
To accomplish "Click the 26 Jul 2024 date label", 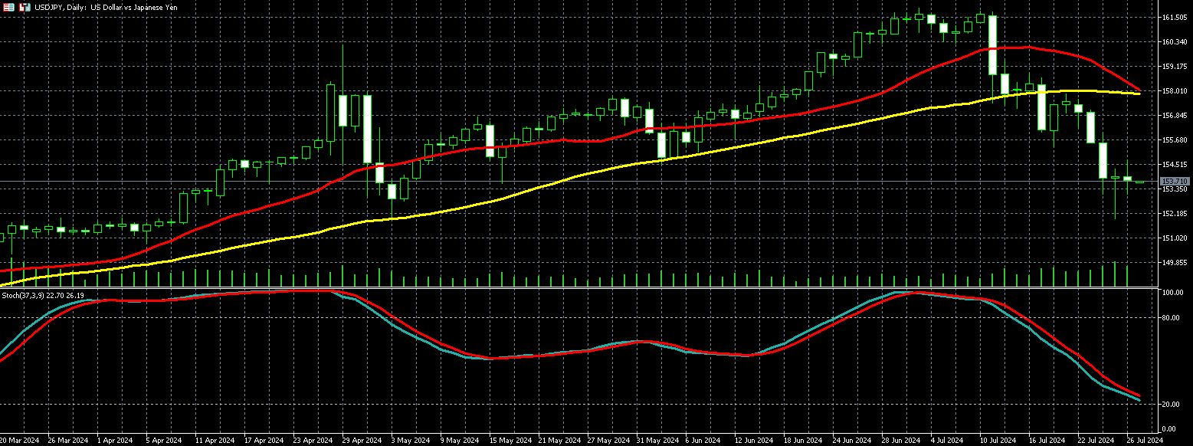I will click(x=1144, y=441).
